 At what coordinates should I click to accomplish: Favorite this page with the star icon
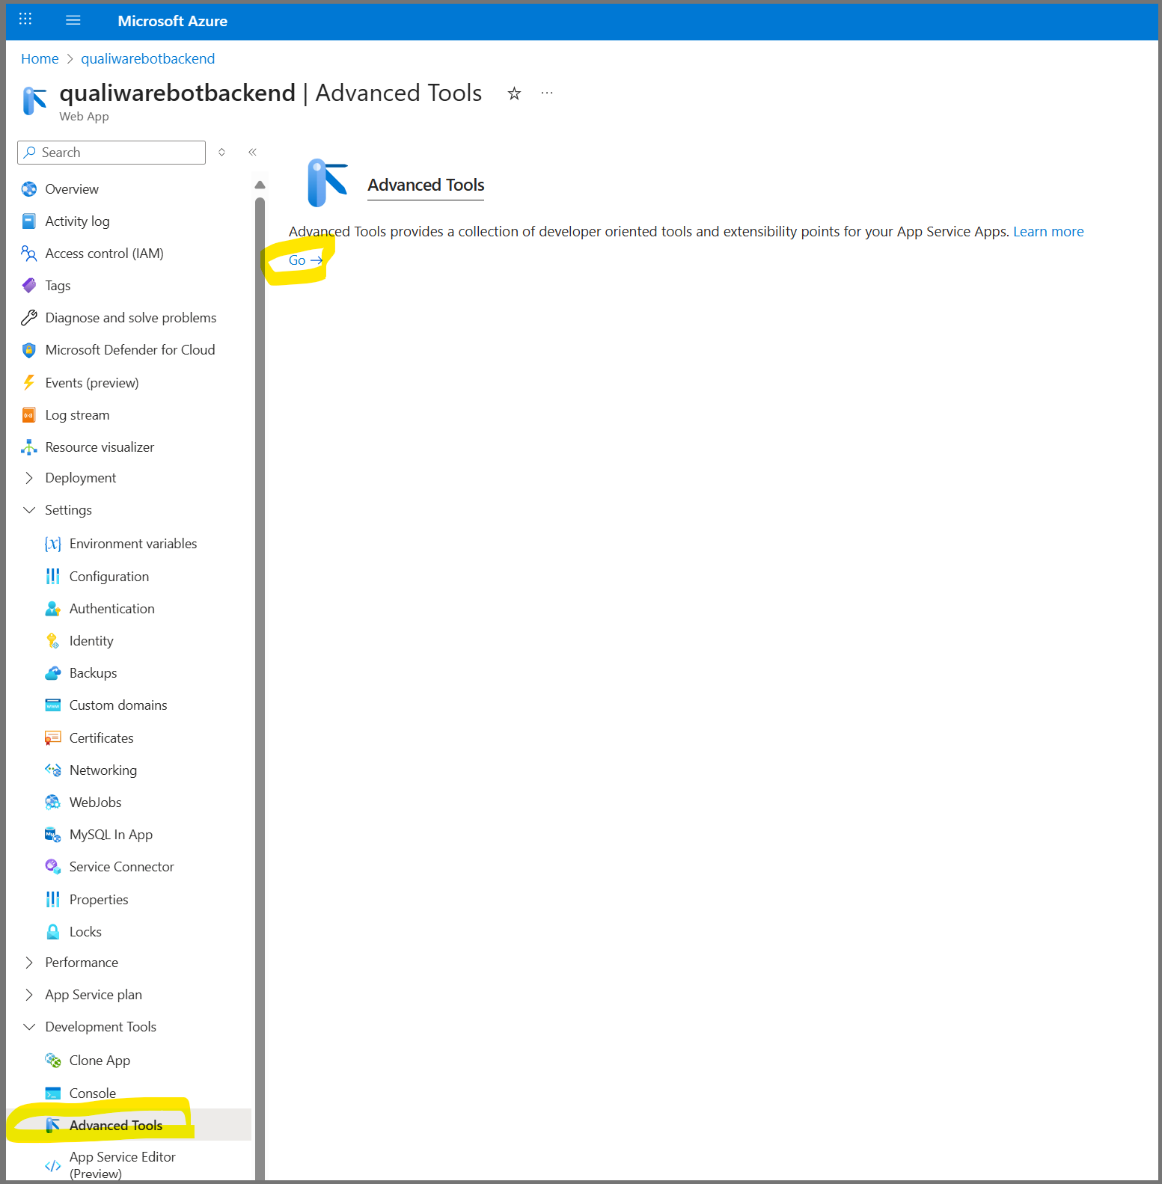(x=514, y=93)
